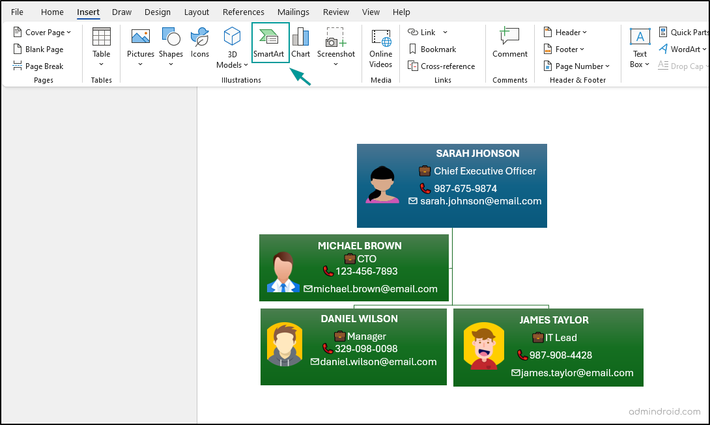Switch to the Draw tab
Viewport: 710px width, 425px height.
click(122, 12)
